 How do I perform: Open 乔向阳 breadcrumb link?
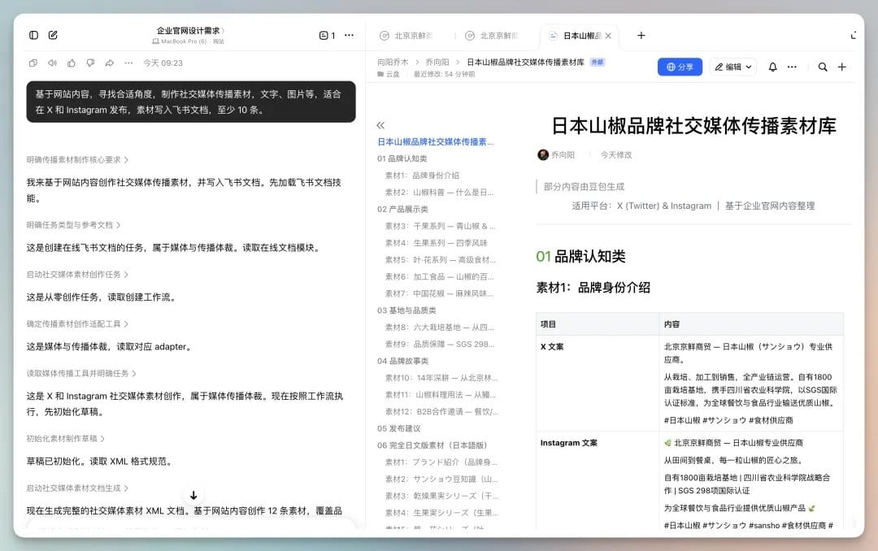click(437, 62)
